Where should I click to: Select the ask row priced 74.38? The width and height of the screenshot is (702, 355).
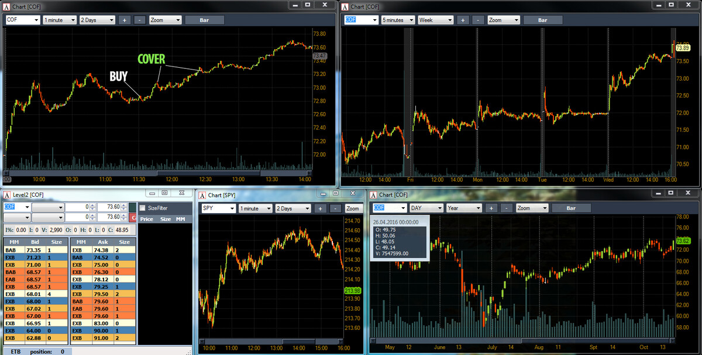103,250
